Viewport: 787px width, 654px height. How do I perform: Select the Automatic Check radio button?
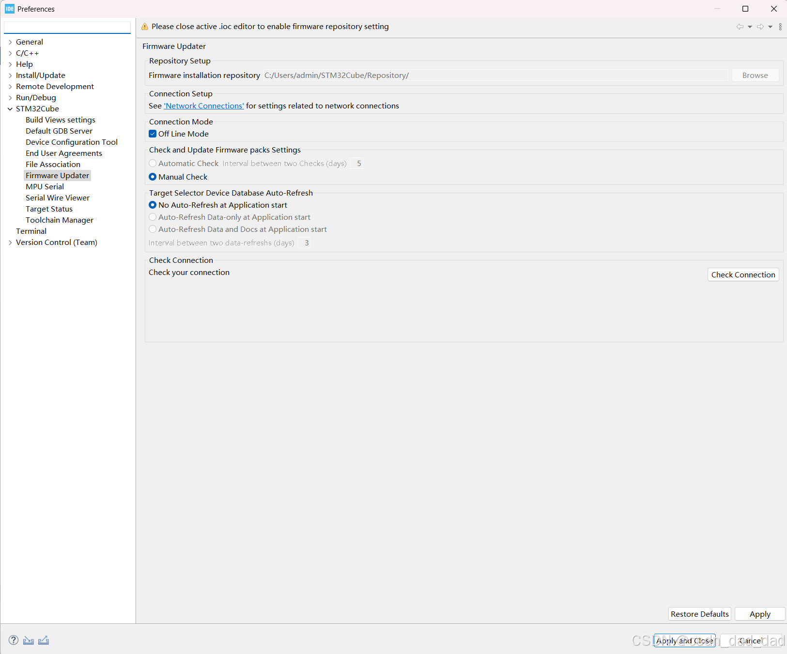pyautogui.click(x=153, y=163)
